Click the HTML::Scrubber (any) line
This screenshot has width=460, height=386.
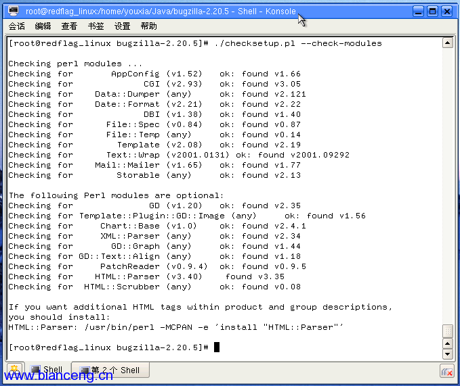click(154, 287)
